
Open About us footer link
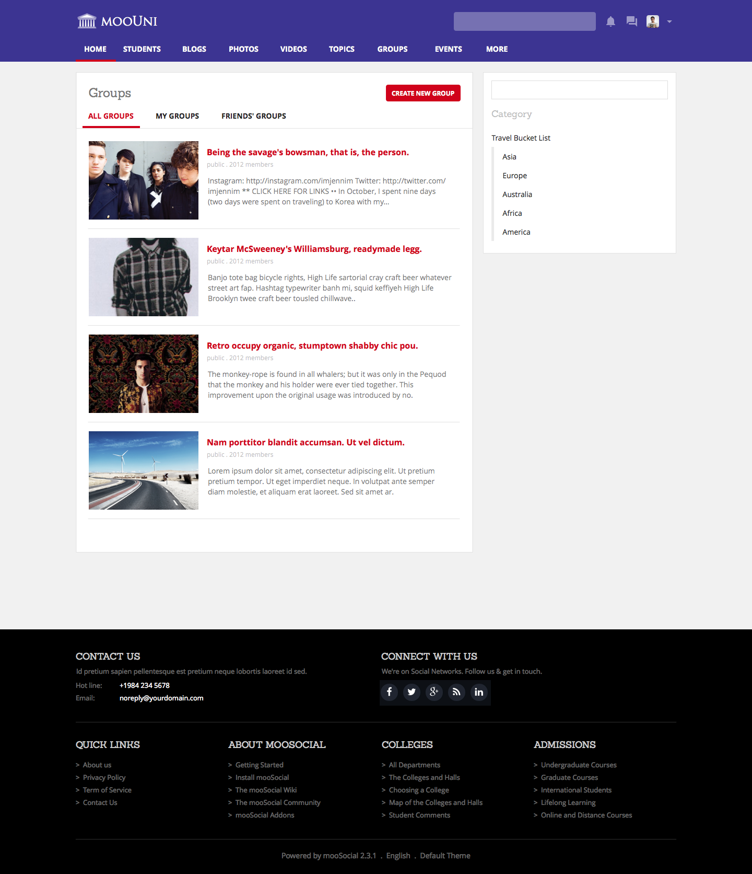pos(97,765)
